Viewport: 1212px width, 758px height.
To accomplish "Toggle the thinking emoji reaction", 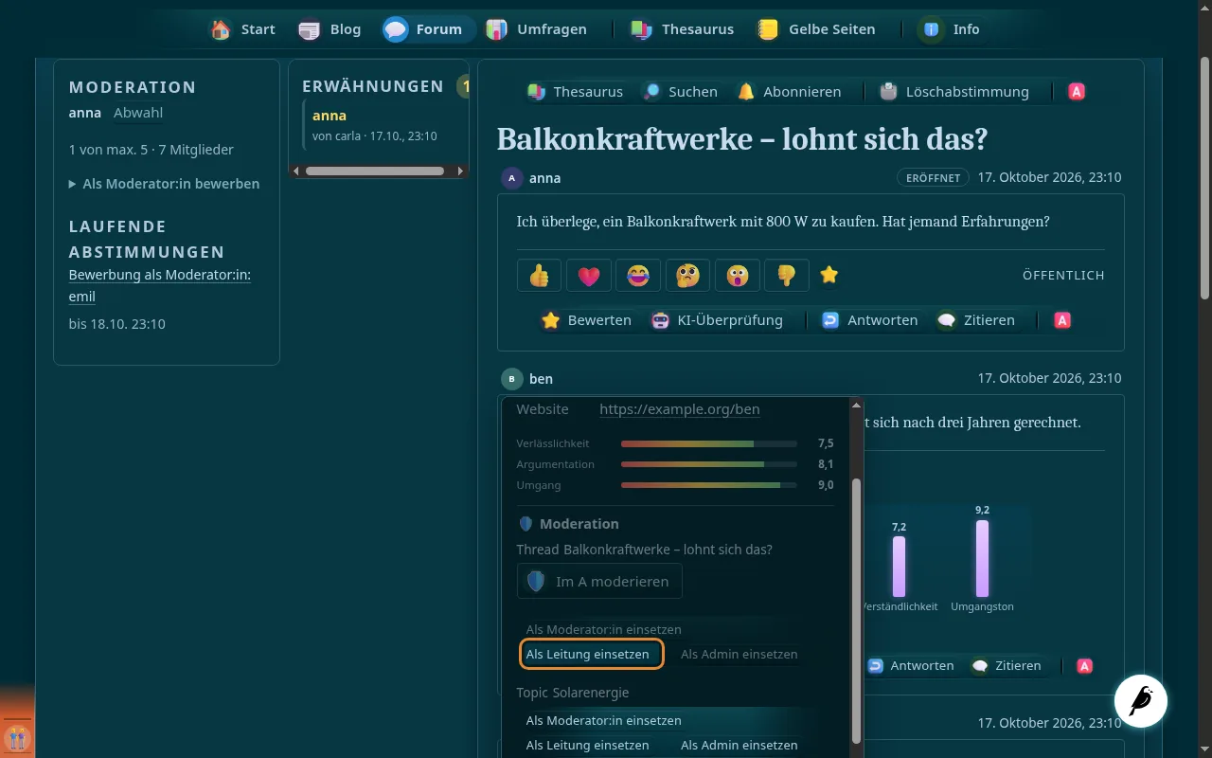I will 687,275.
